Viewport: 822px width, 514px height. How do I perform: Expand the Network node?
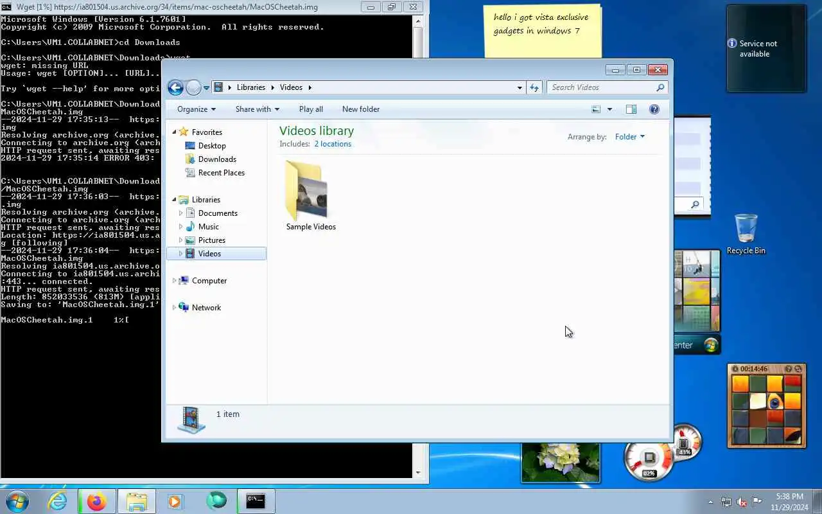click(x=174, y=308)
